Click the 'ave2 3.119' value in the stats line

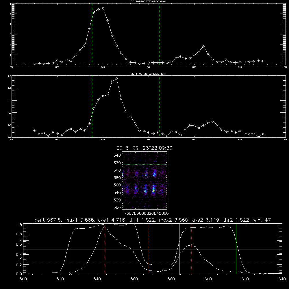coord(206,220)
